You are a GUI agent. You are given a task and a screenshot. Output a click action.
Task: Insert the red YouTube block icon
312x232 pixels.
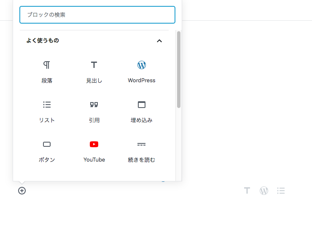point(94,144)
